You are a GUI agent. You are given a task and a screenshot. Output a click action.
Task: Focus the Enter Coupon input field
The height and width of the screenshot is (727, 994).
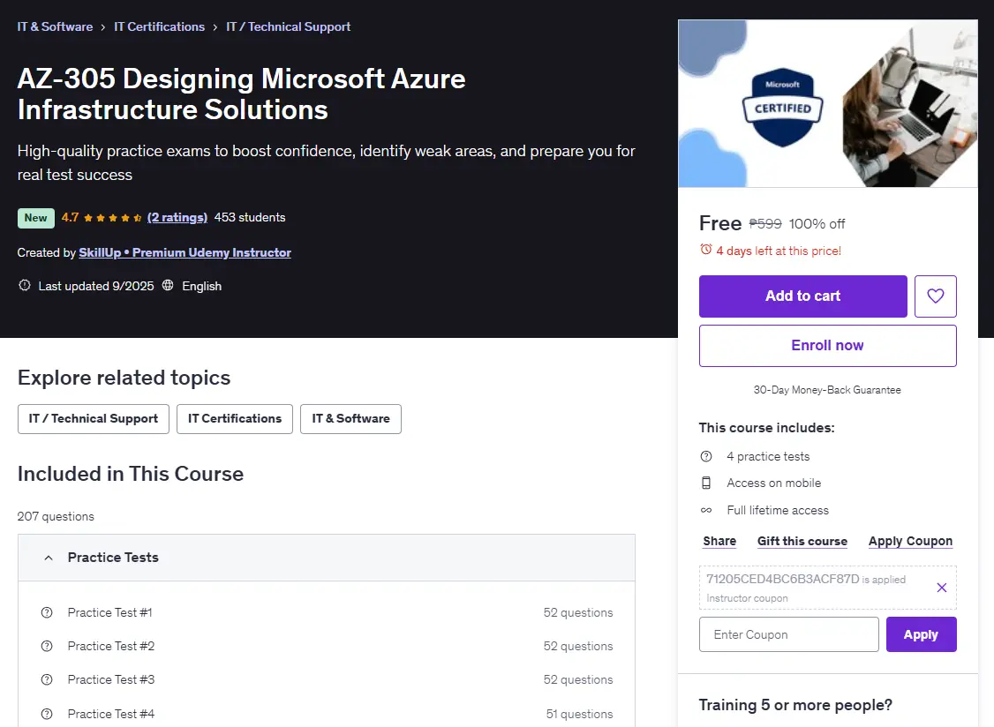tap(788, 634)
